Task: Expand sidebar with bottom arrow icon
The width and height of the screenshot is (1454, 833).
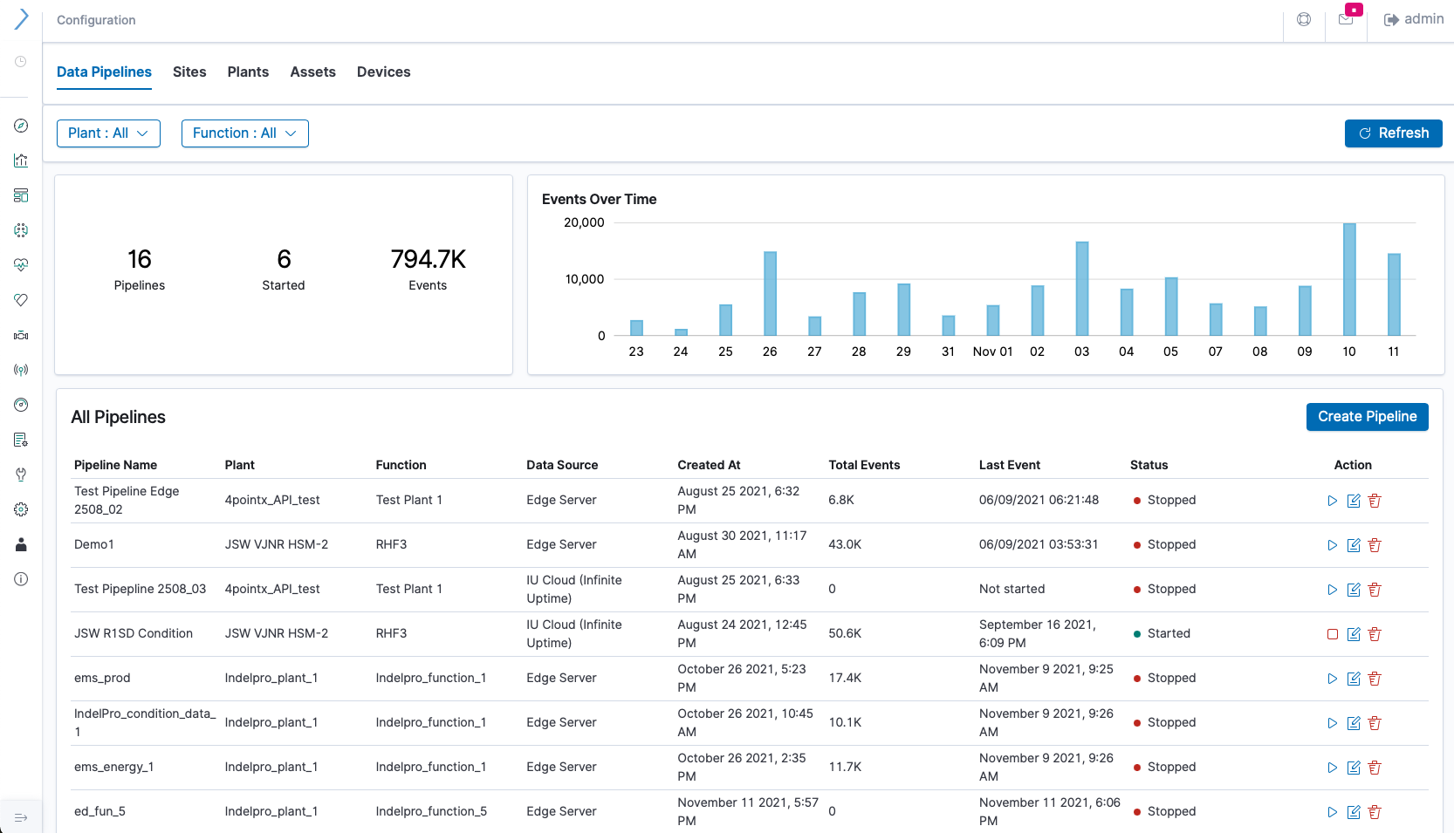Action: tap(21, 817)
